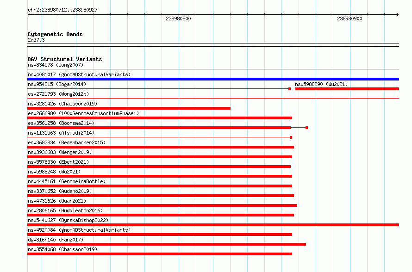Image resolution: width=412 pixels, height=272 pixels.
Task: Click the 238980900 ruler position label
Action: 350,19
